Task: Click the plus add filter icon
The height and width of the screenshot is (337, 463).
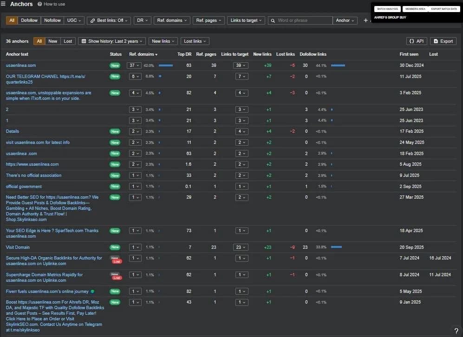Action: click(x=365, y=20)
